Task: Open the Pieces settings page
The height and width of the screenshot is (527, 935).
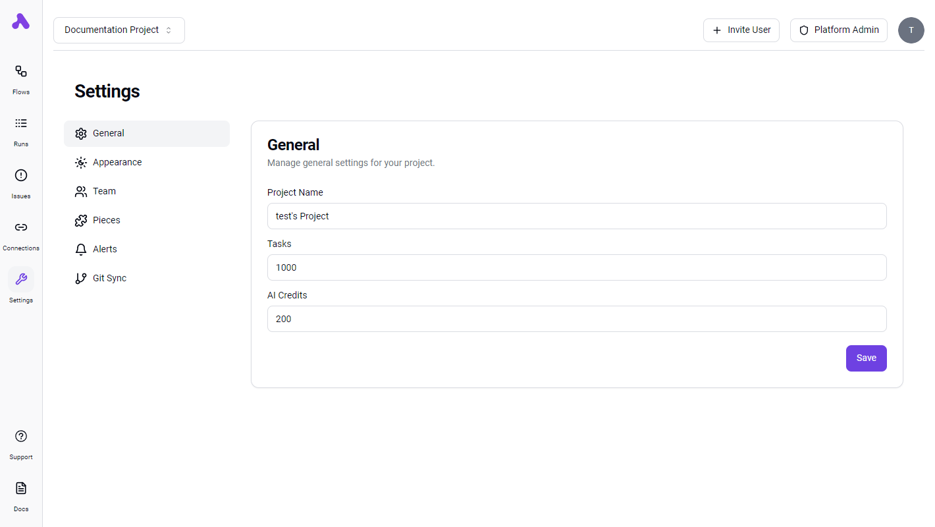Action: (105, 220)
